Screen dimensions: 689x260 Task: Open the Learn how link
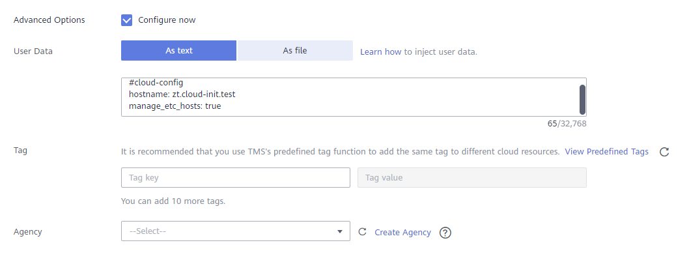pyautogui.click(x=380, y=52)
